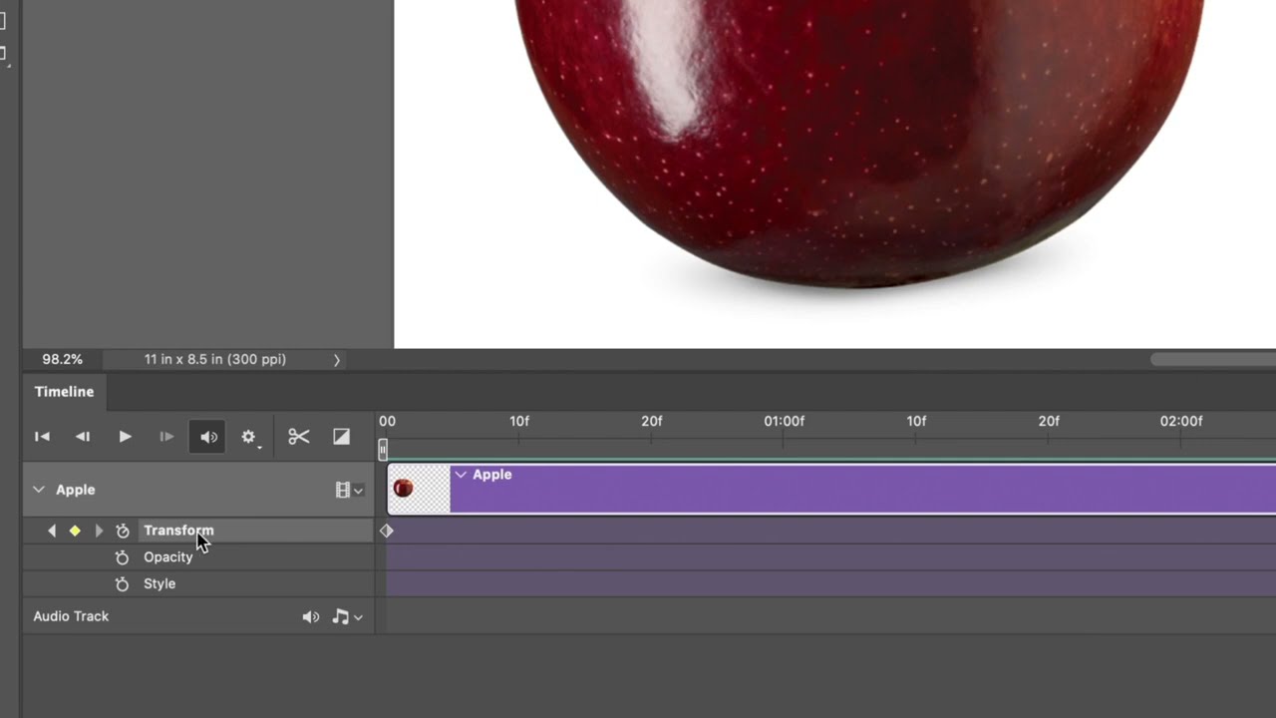Jump to 02:00f on time ruler
This screenshot has width=1276, height=718.
(x=1181, y=421)
